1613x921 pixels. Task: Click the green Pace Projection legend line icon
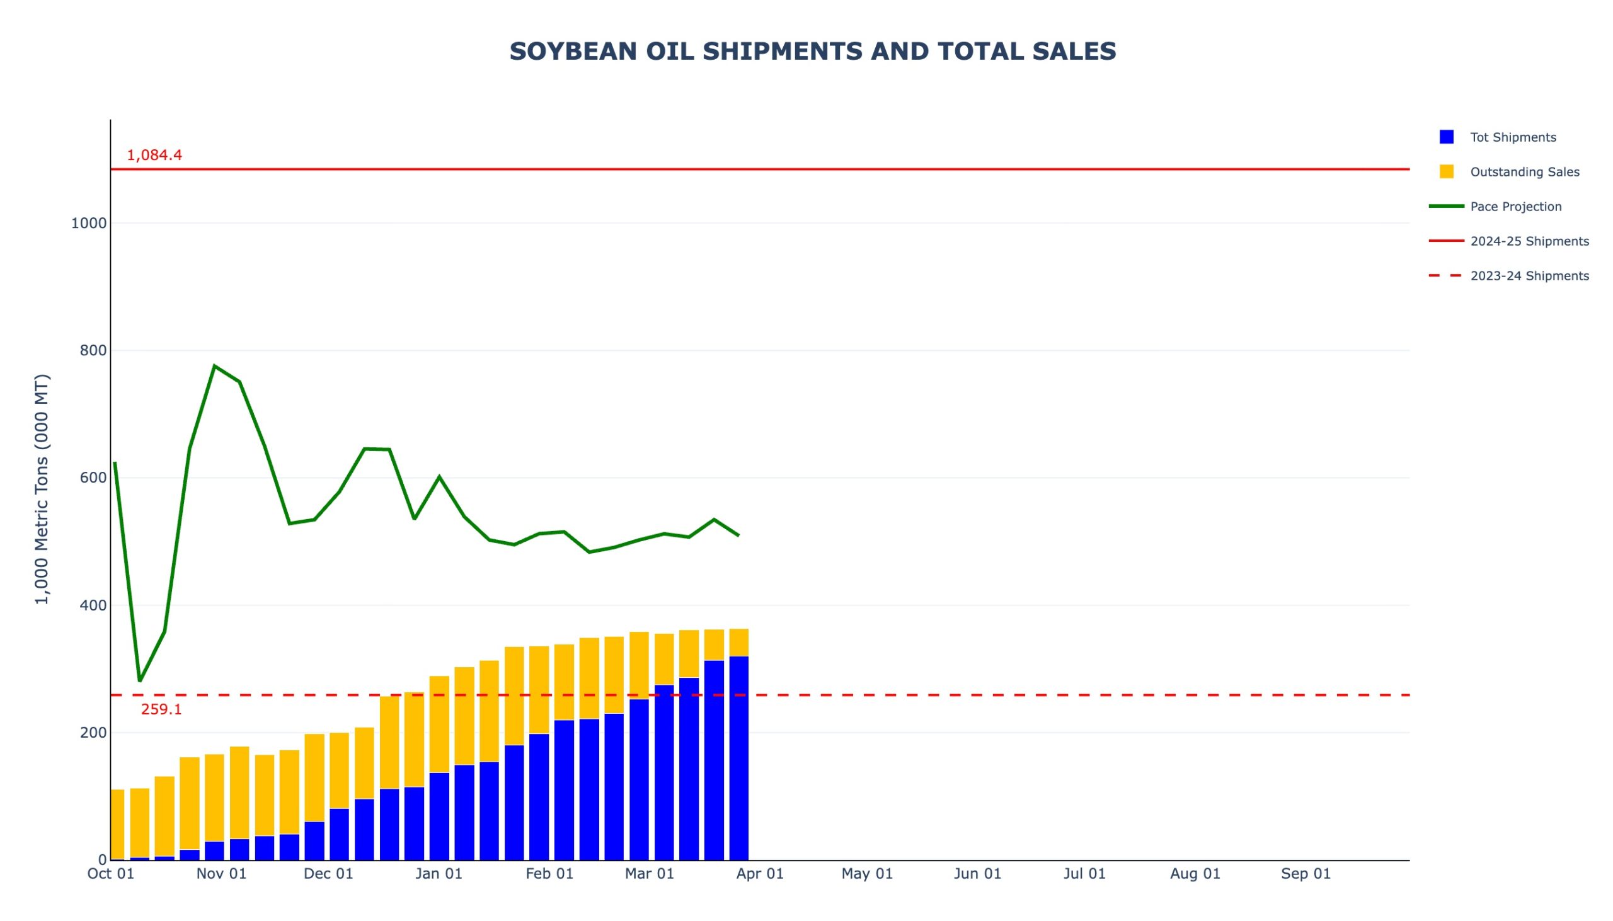point(1445,206)
